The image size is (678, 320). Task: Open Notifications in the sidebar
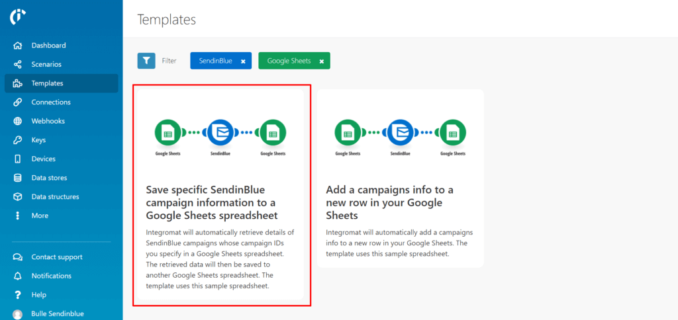tap(62, 276)
